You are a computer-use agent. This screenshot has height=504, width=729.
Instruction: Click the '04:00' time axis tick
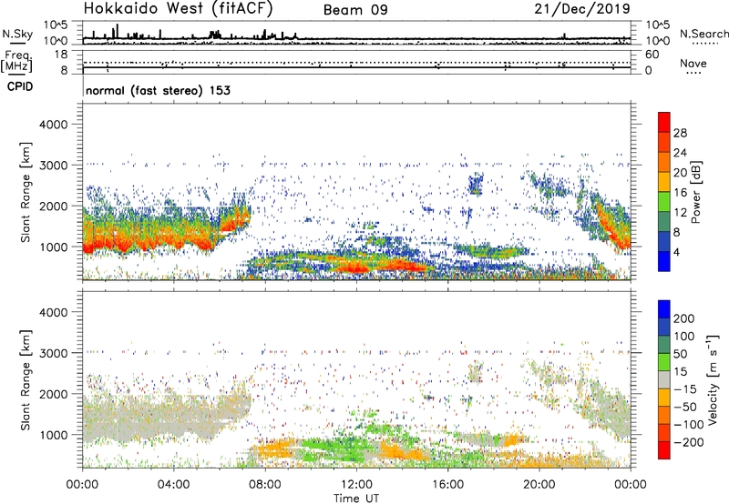(174, 485)
